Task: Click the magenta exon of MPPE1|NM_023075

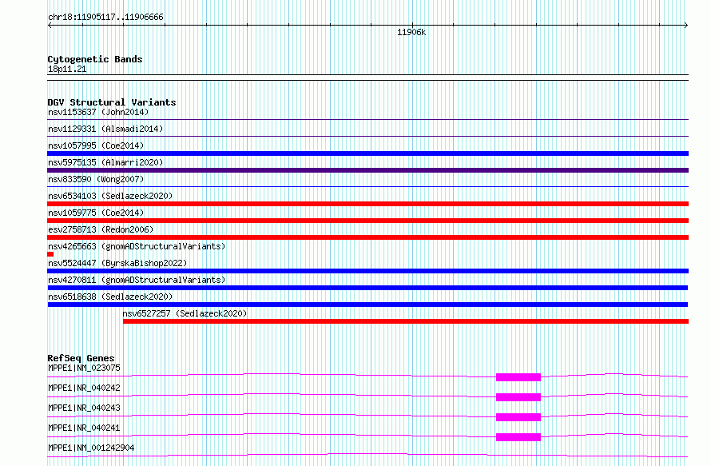Action: point(518,377)
